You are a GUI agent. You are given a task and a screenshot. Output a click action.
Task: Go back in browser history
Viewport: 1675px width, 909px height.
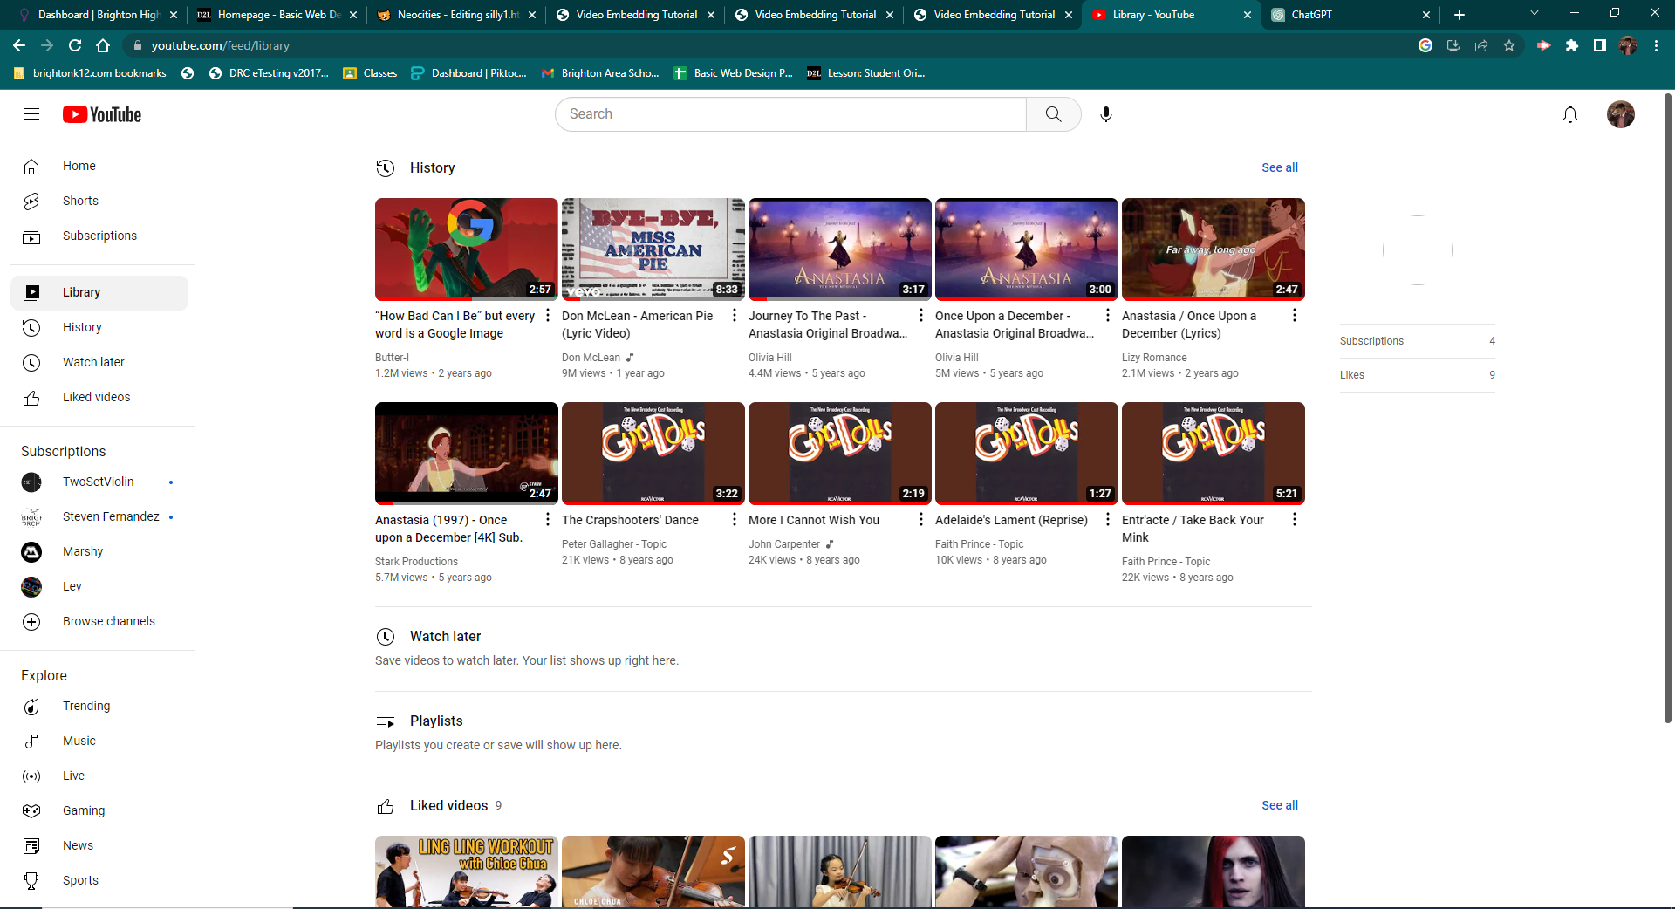[x=19, y=45]
